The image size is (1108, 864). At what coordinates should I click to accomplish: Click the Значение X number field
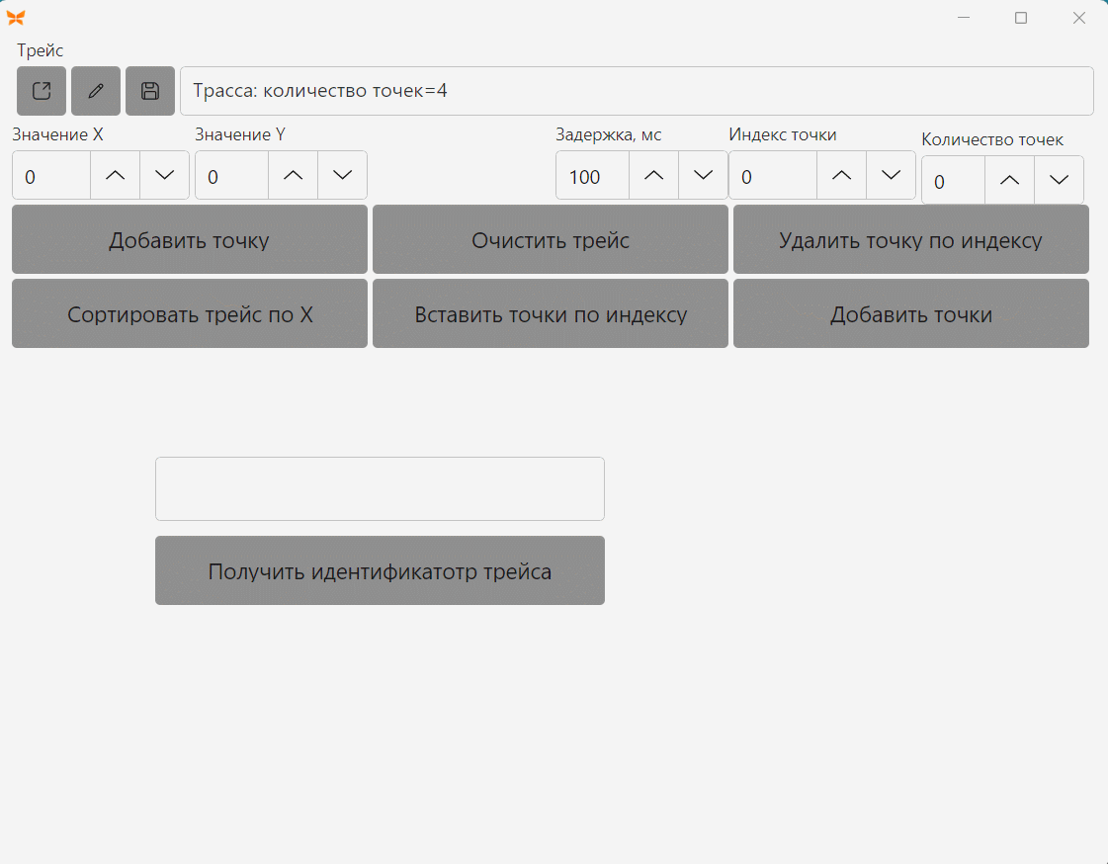(51, 175)
